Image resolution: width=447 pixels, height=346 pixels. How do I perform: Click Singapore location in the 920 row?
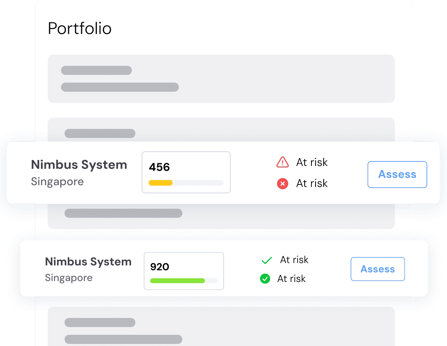coord(69,278)
